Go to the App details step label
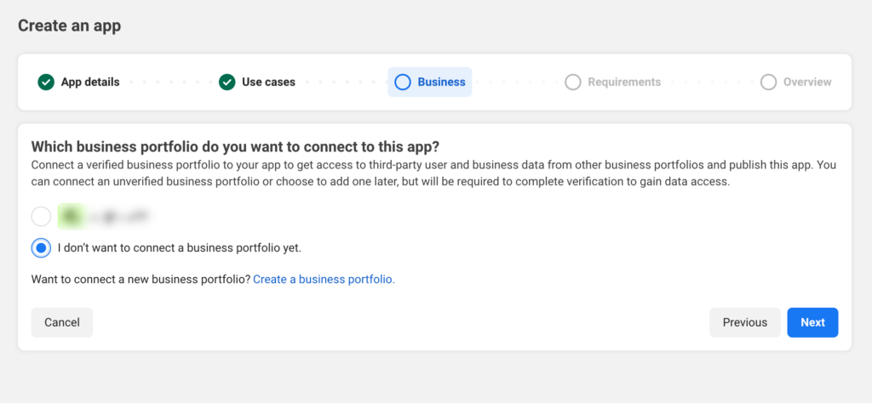This screenshot has height=403, width=872. point(90,82)
